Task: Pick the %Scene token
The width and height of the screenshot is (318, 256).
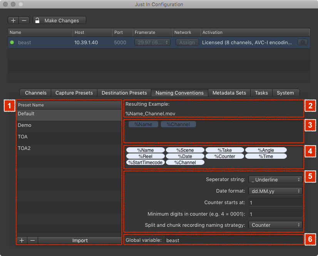Action: tap(185, 150)
